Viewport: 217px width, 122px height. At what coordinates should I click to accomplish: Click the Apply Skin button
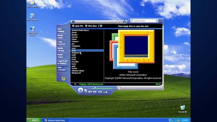pyautogui.click(x=78, y=26)
